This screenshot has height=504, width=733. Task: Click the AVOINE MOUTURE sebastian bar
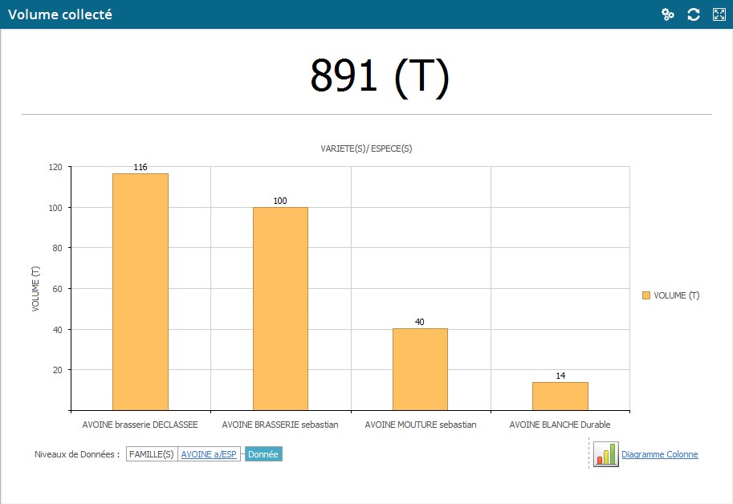(x=420, y=369)
